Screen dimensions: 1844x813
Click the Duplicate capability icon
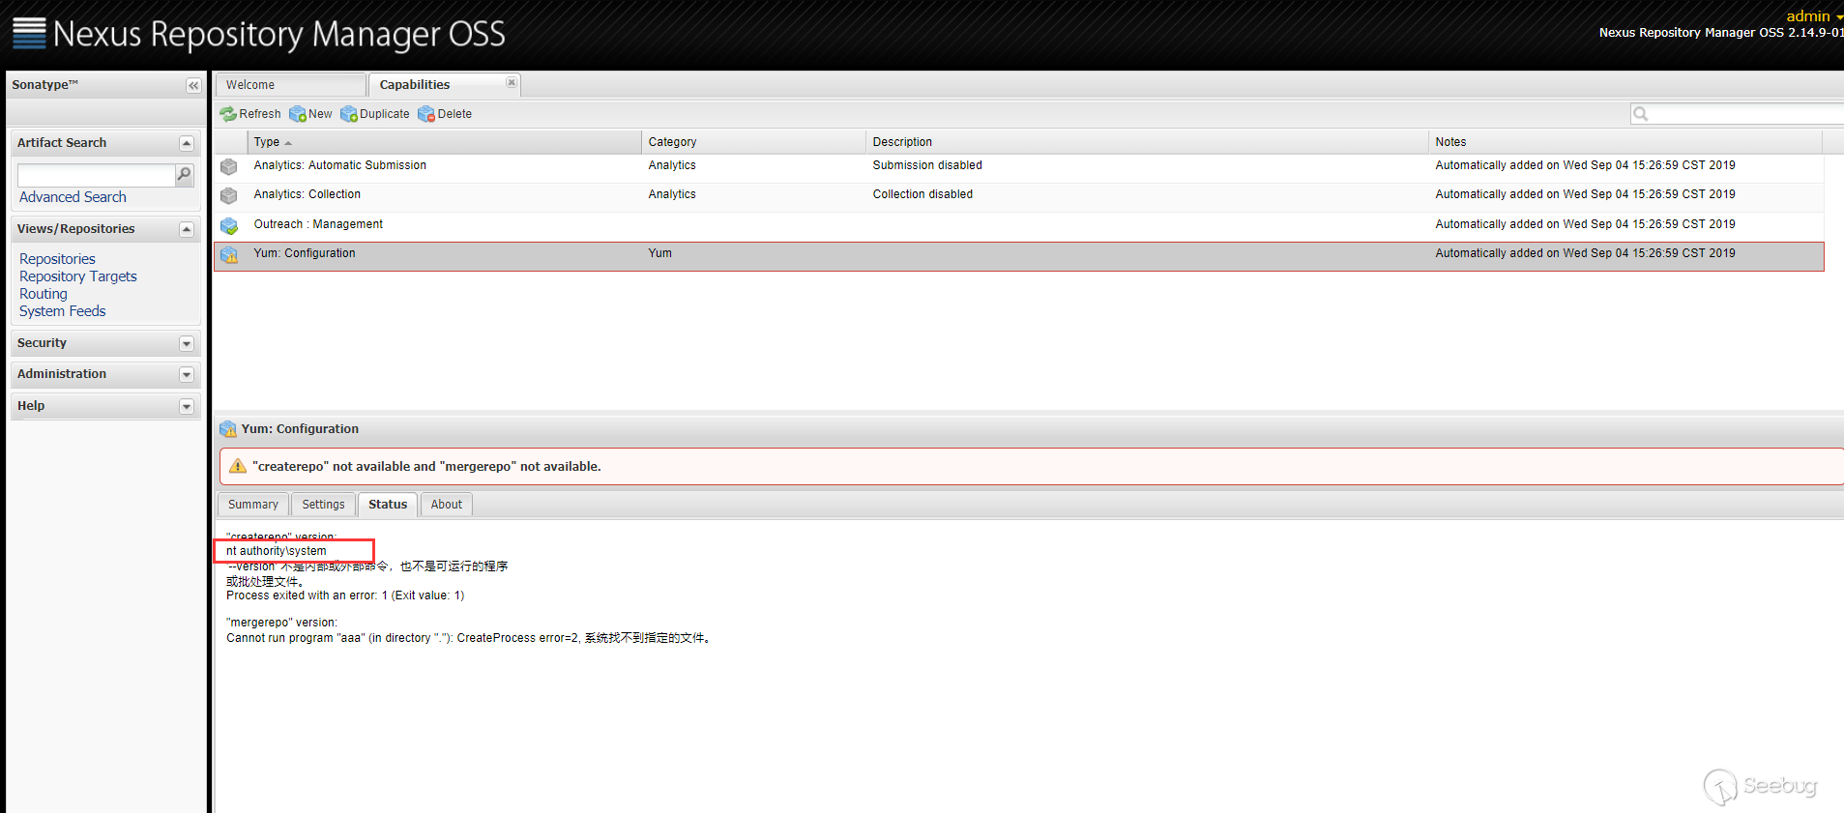point(349,114)
